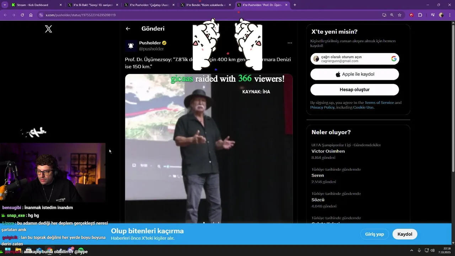Close the X'te Bi Bakt tab

tap(117, 5)
